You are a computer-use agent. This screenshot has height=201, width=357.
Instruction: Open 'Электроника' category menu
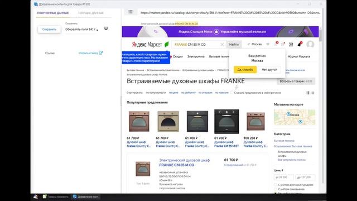(196, 56)
